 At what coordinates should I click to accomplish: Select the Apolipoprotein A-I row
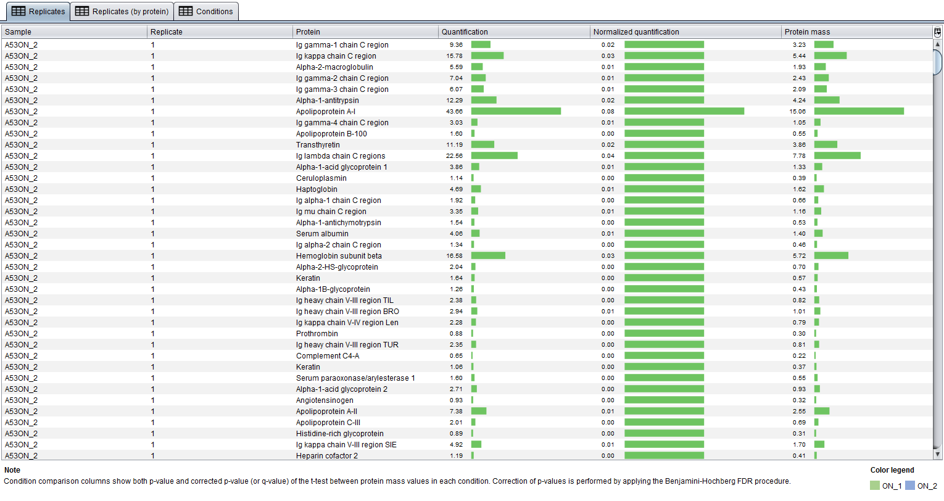tap(325, 112)
